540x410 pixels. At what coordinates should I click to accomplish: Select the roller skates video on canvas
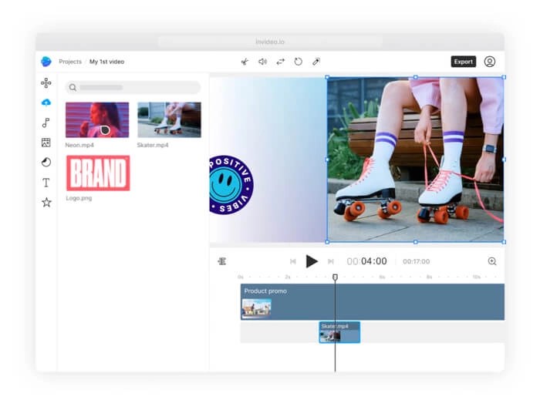[x=415, y=160]
